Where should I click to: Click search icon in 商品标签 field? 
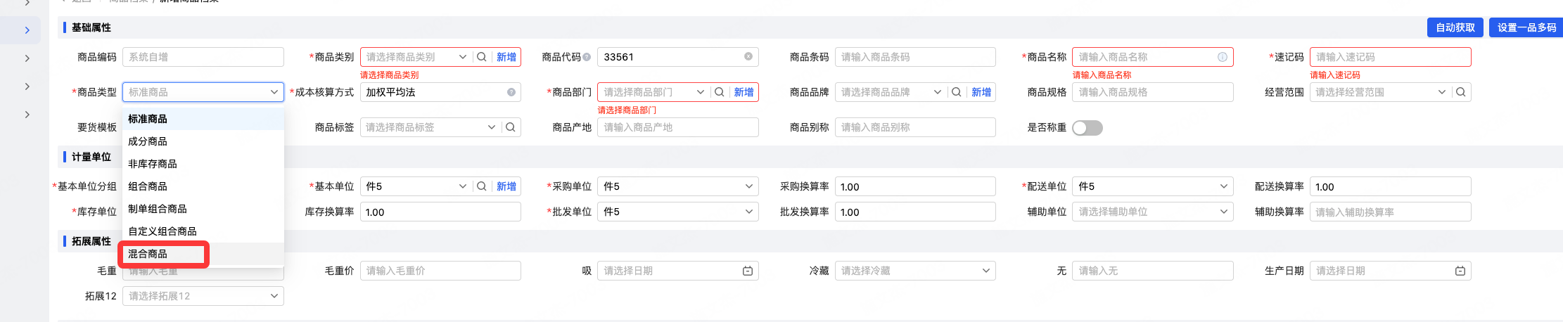511,127
